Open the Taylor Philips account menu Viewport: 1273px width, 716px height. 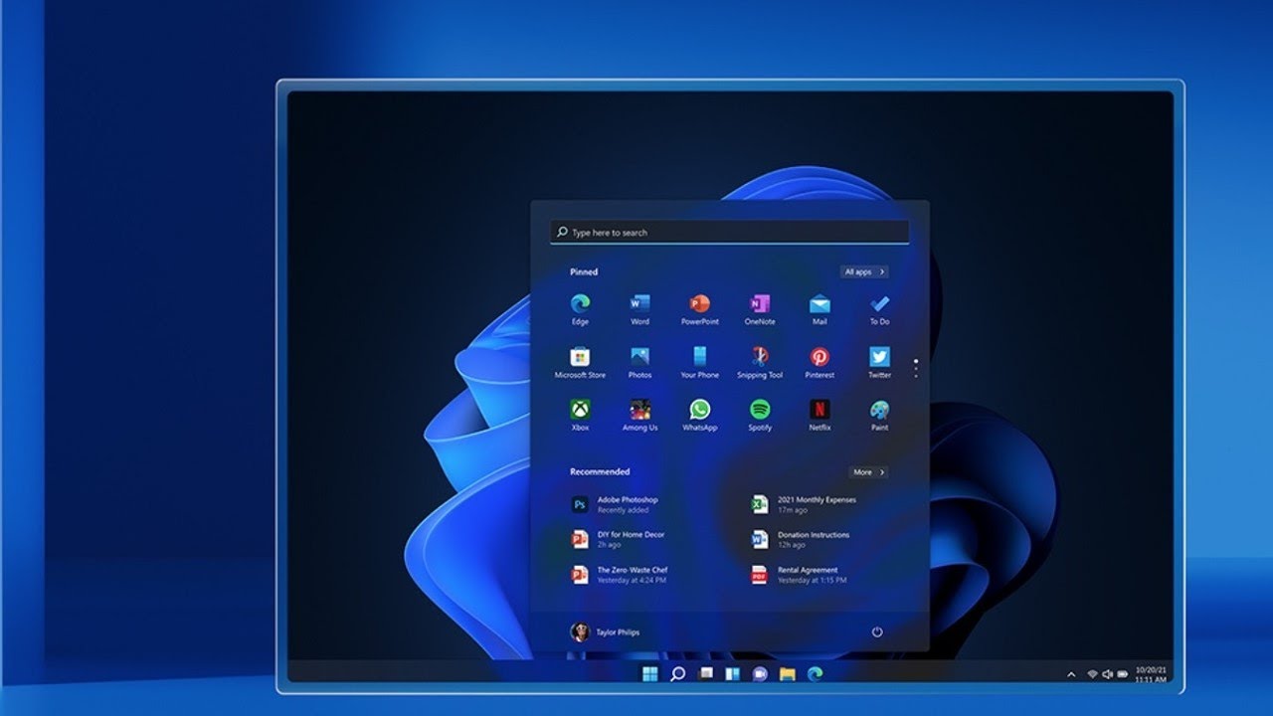(606, 632)
